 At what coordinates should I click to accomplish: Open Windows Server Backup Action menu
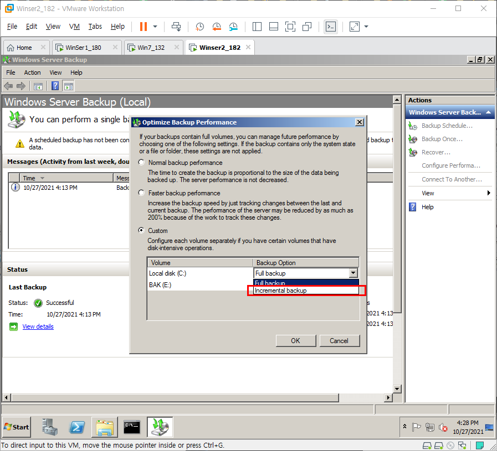(x=32, y=72)
